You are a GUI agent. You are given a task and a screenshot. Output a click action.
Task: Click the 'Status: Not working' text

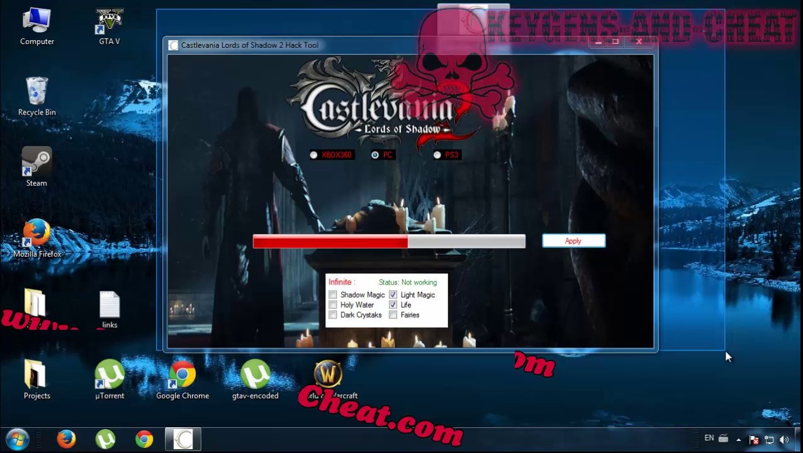point(408,282)
